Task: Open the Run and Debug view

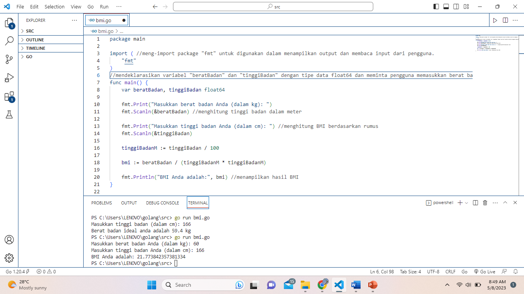Action: click(x=9, y=78)
